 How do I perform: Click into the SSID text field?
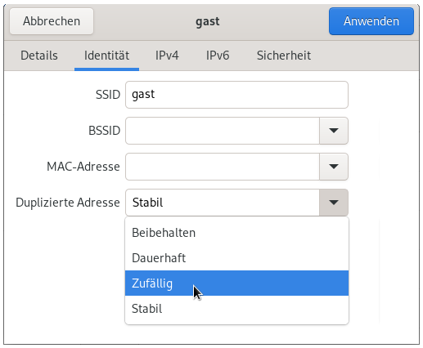point(236,95)
